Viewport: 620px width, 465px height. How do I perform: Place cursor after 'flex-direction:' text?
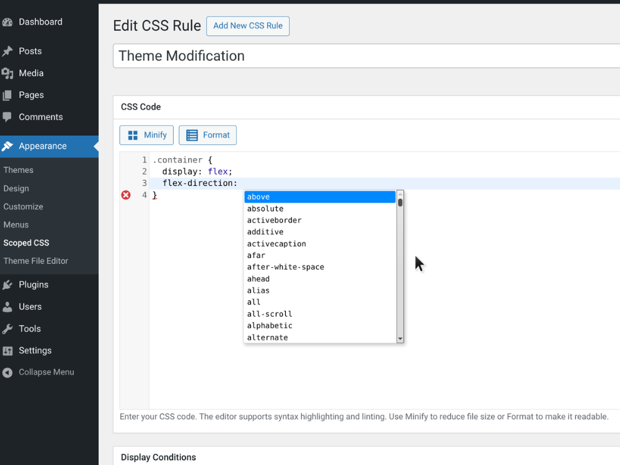[237, 184]
